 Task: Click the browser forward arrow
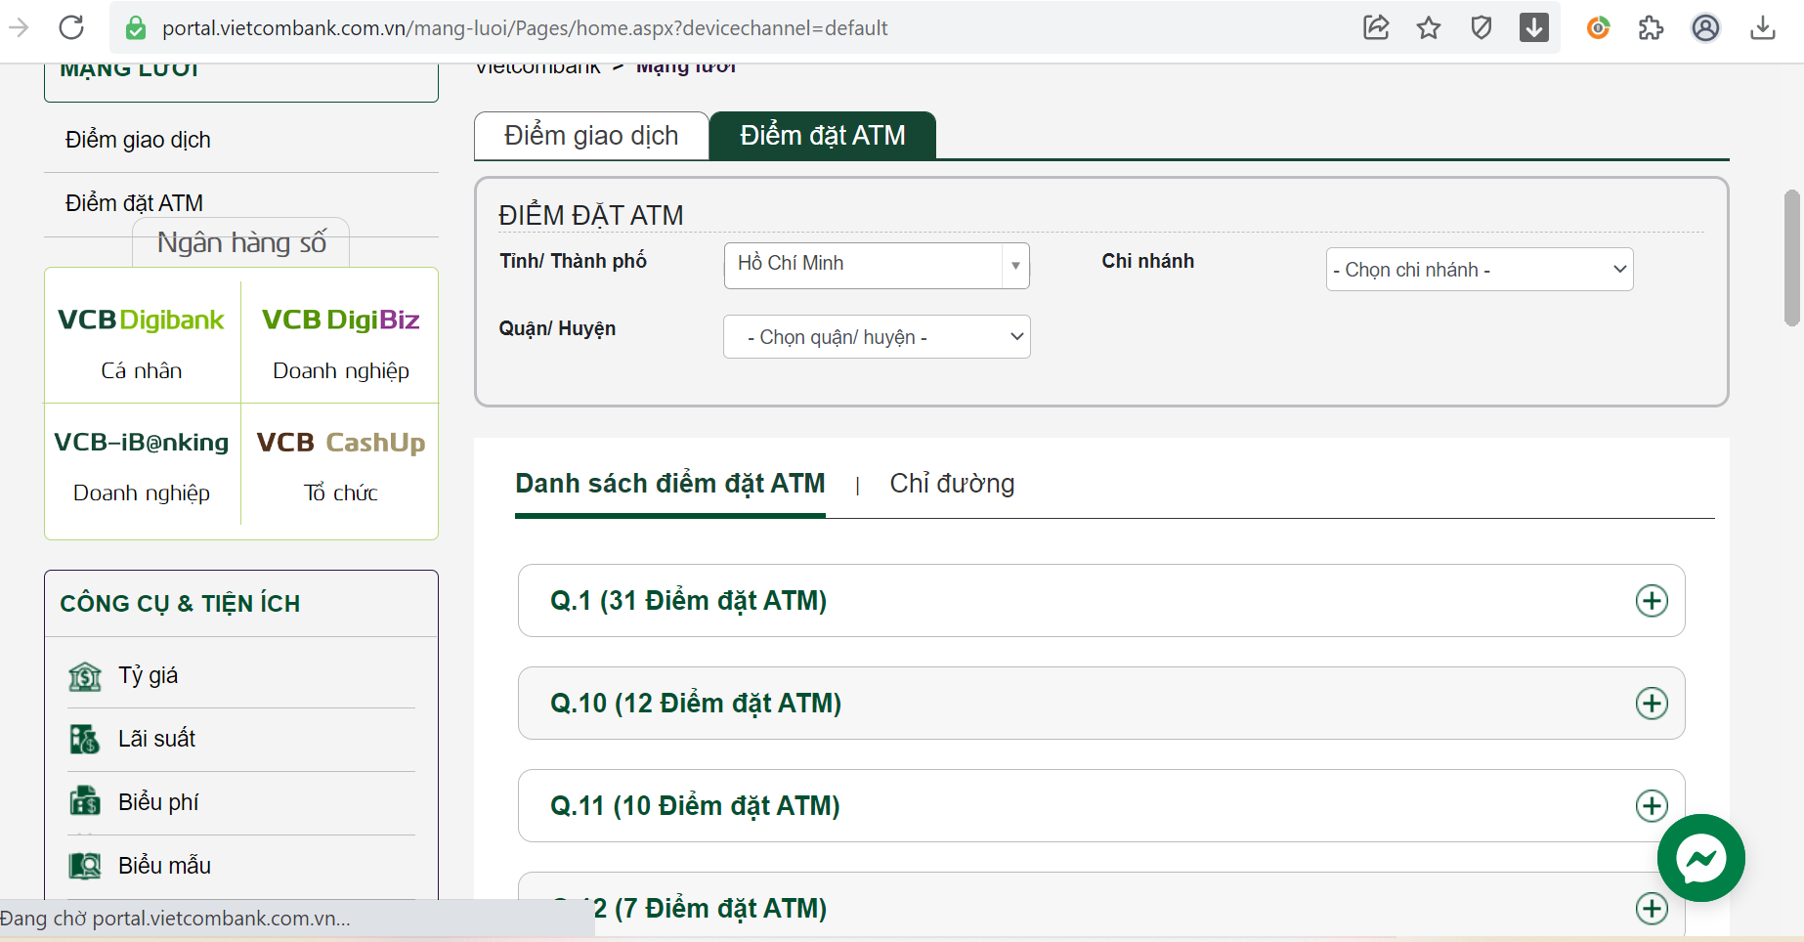click(19, 27)
